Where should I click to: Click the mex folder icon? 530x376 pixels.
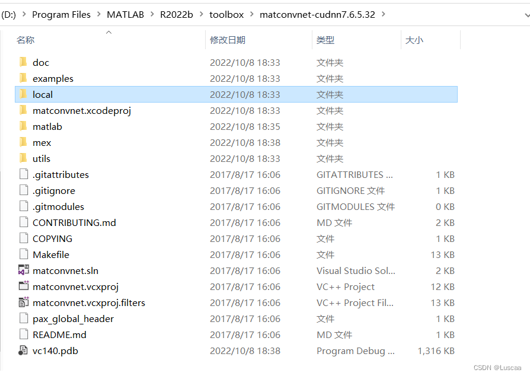pos(23,142)
